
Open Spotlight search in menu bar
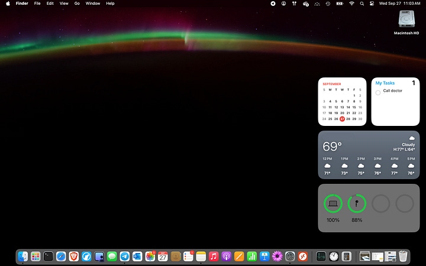click(362, 4)
